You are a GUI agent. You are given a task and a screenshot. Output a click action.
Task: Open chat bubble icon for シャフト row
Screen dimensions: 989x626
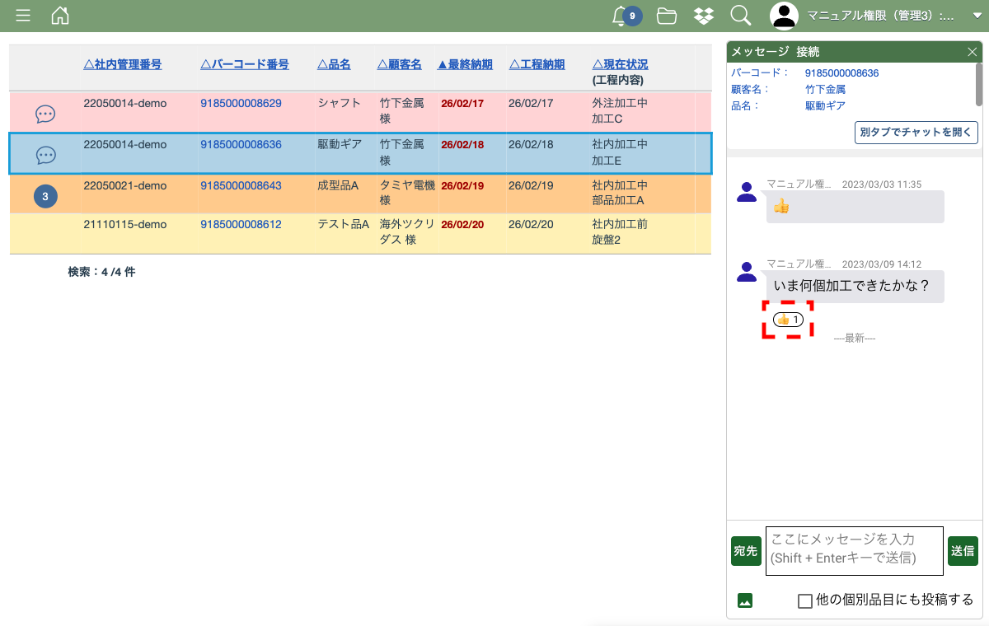point(45,114)
